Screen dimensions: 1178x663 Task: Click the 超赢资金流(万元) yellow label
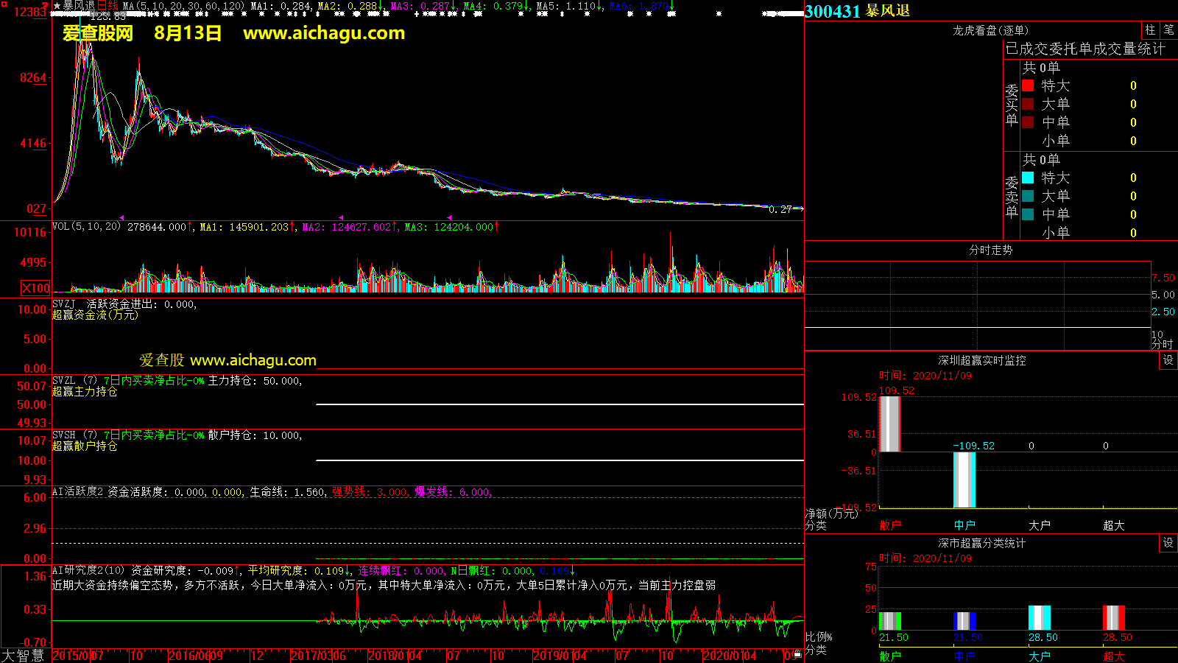(x=95, y=315)
